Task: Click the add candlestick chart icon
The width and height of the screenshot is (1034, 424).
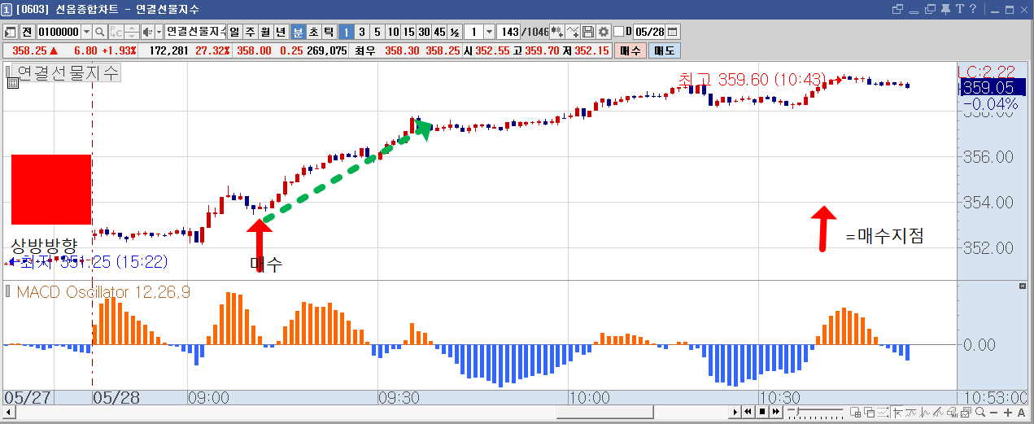Action: coord(556,32)
